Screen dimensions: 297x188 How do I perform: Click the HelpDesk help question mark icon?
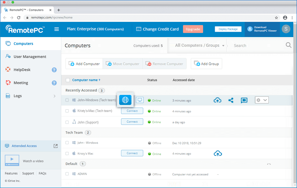(54, 70)
